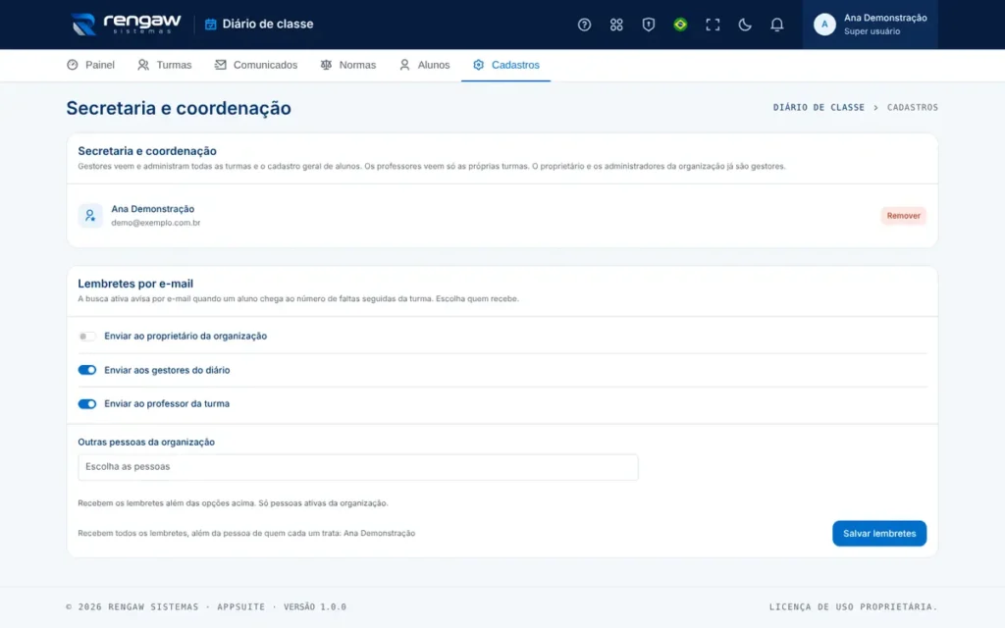Go to the Painel tab

(90, 65)
